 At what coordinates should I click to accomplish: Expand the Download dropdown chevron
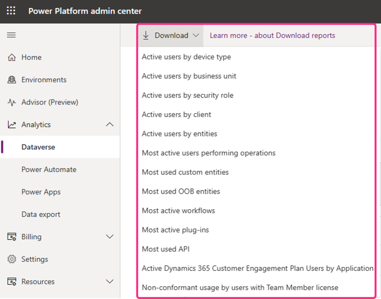pos(196,35)
